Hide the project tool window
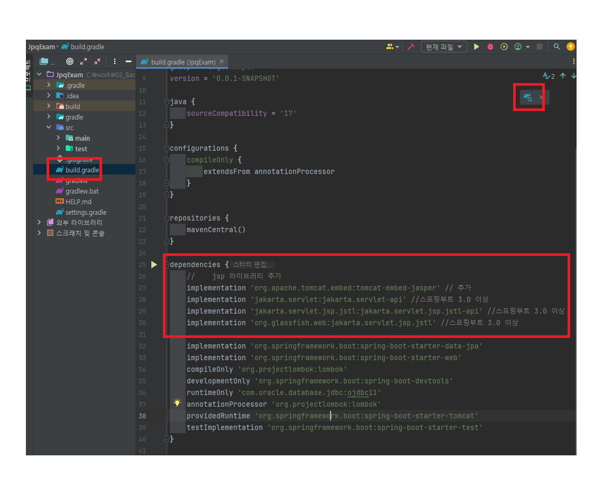Image resolution: width=612 pixels, height=504 pixels. pos(128,62)
